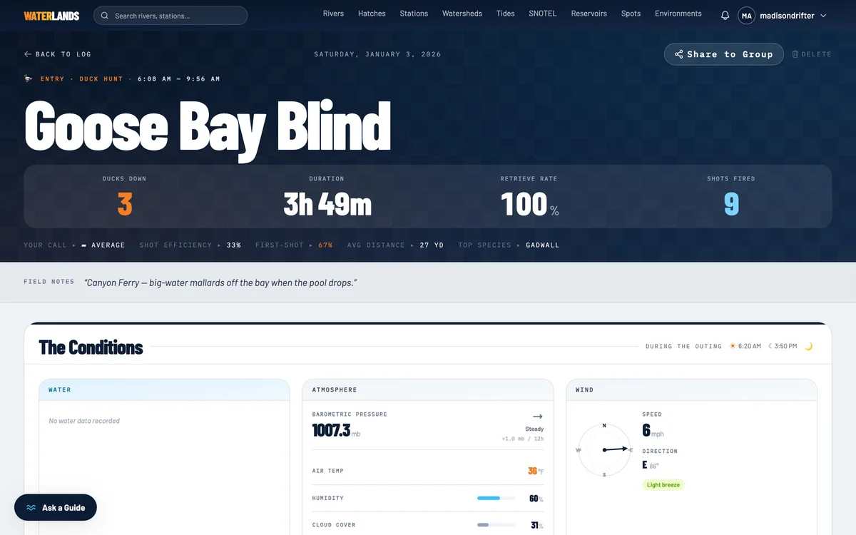Expand the madisondrifter account dropdown
This screenshot has height=535, width=856.
click(823, 16)
